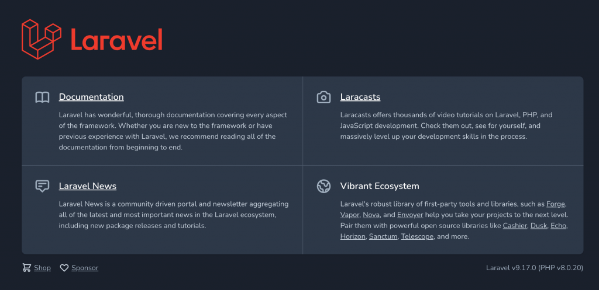599x290 pixels.
Task: Click the Shop cart icon
Action: (x=27, y=268)
